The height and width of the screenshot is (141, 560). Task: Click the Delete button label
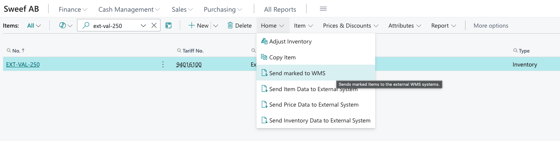coord(243,26)
